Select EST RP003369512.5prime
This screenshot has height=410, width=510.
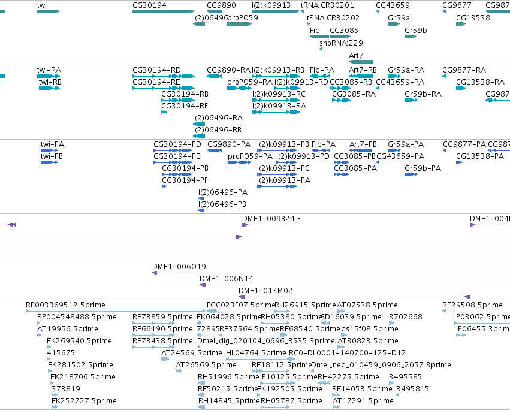(116, 311)
